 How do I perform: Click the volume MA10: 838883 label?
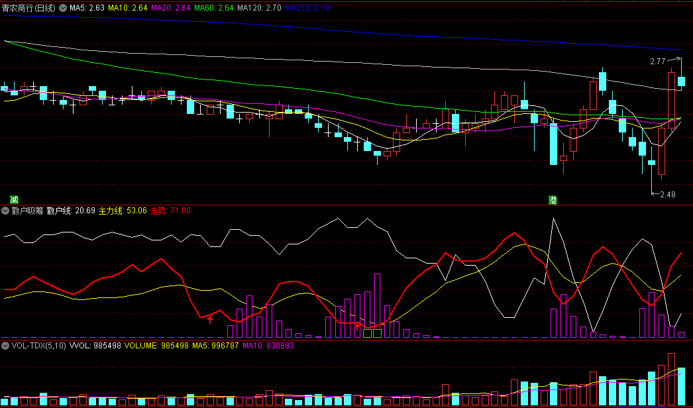pos(268,346)
